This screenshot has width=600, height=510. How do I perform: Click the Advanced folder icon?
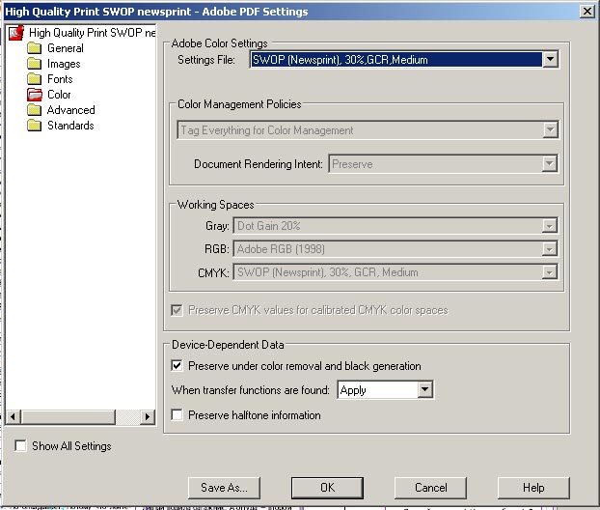click(x=35, y=110)
